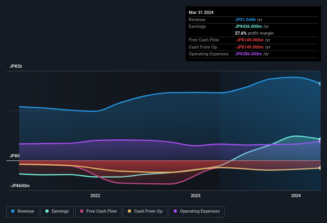Image resolution: width=327 pixels, height=223 pixels.
Task: Toggle the Free Cash Flow legend button
Action: click(98, 211)
